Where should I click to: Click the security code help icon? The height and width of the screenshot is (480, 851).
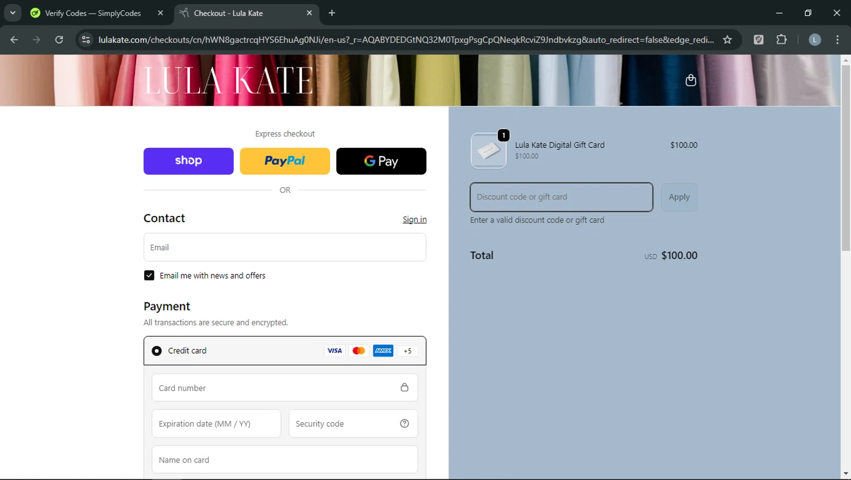405,423
